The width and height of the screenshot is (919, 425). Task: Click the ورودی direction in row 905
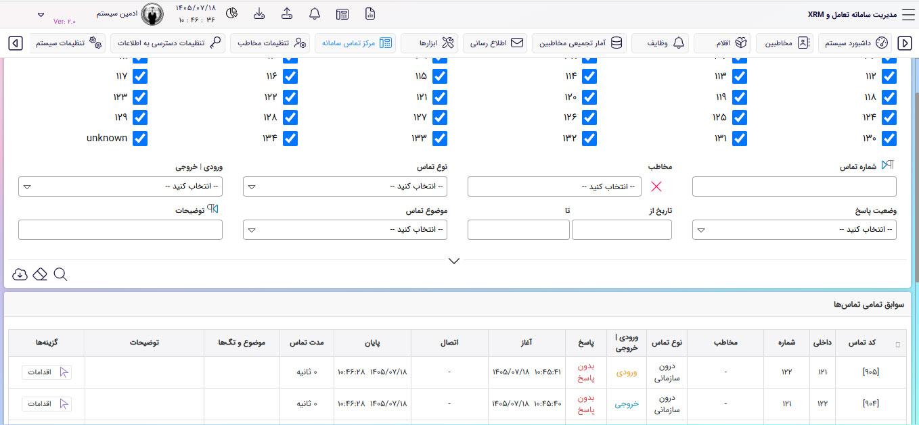point(627,372)
